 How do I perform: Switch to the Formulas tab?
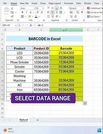(69, 3)
